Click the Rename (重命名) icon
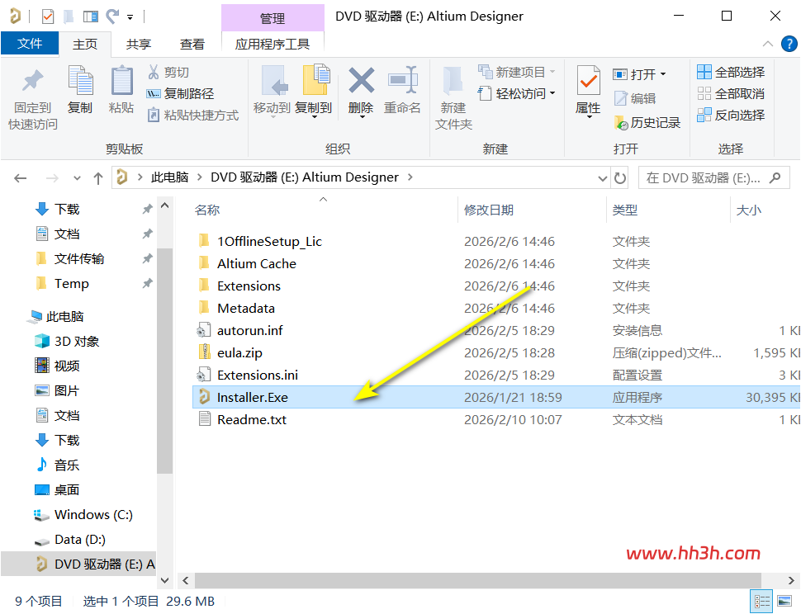Screen dimensions: 801x614 402,80
